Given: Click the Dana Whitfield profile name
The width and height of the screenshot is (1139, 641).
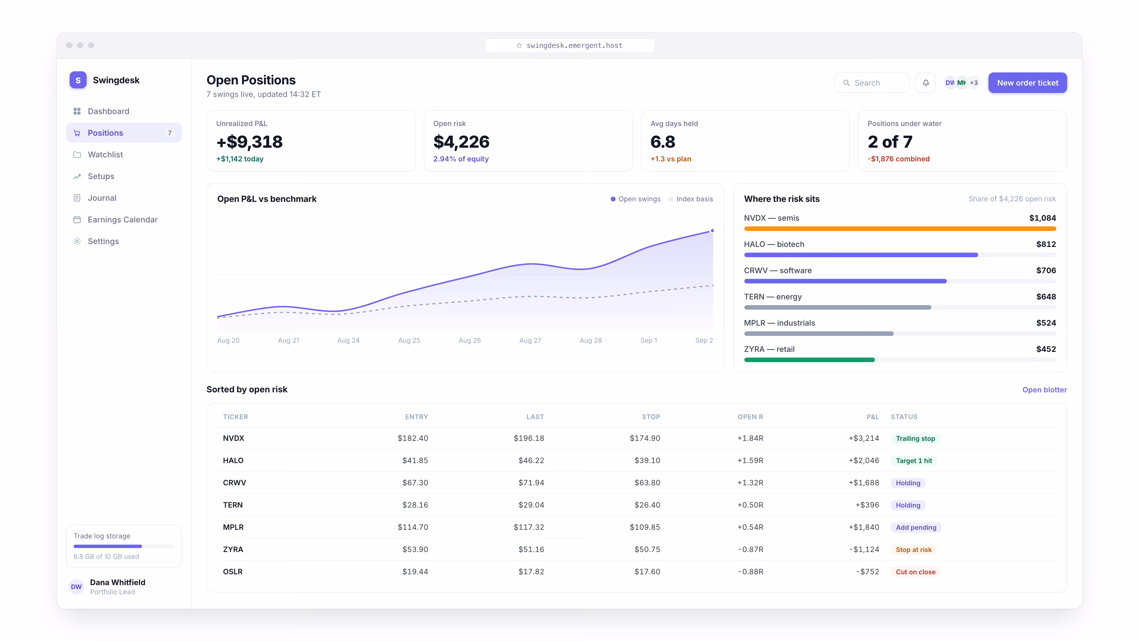Looking at the screenshot, I should point(117,583).
